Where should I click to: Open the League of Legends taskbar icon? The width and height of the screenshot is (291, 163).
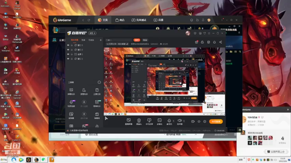(36, 160)
